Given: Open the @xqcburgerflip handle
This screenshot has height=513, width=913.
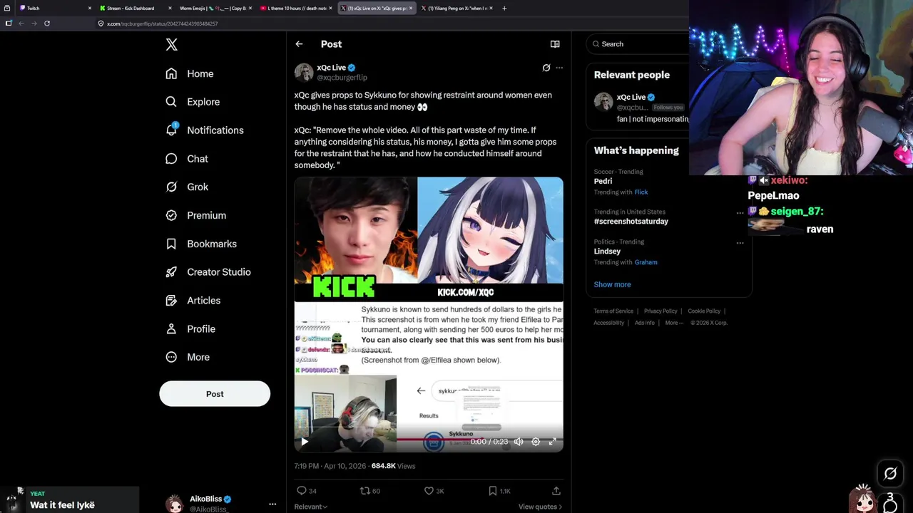Looking at the screenshot, I should pos(342,77).
